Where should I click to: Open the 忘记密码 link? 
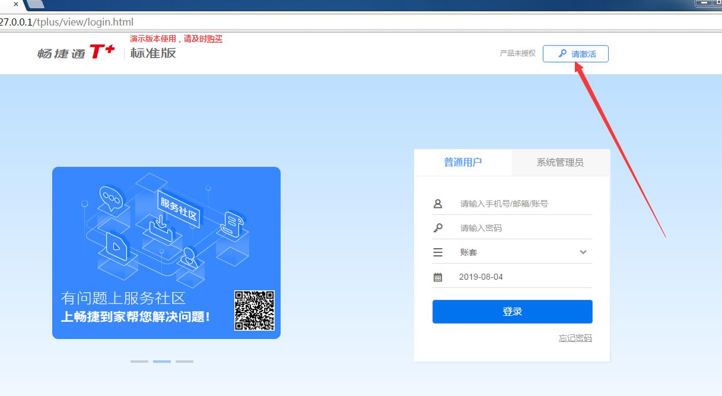pyautogui.click(x=574, y=337)
